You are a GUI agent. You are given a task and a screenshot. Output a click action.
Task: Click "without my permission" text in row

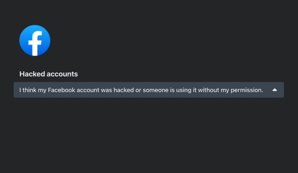tap(230, 90)
